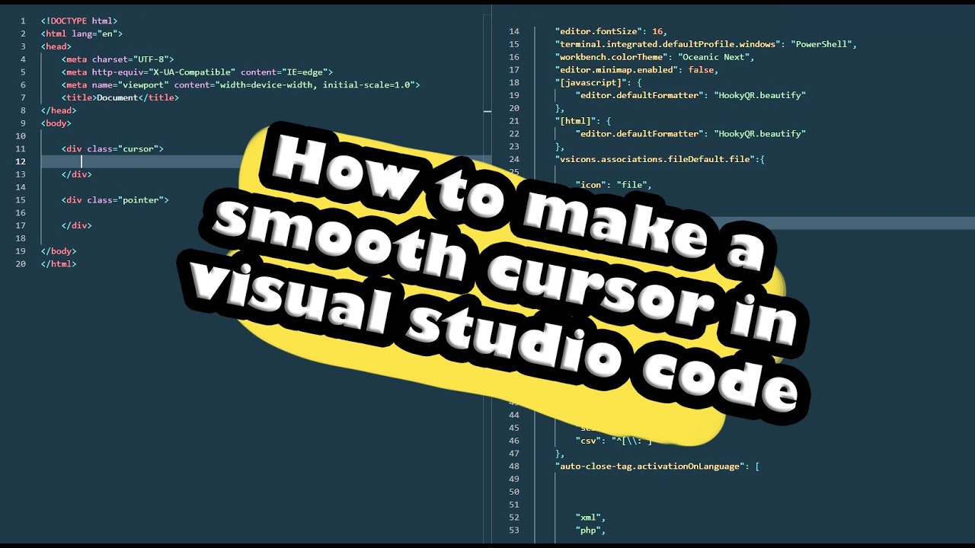Image resolution: width=975 pixels, height=548 pixels.
Task: Click the <!DOCTYPE html> declaration on line 1
Action: [x=79, y=21]
